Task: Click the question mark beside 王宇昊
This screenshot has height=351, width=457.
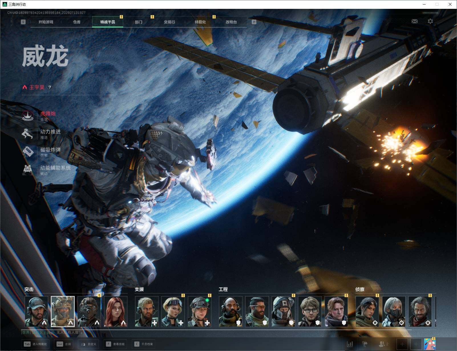Action: tap(50, 87)
